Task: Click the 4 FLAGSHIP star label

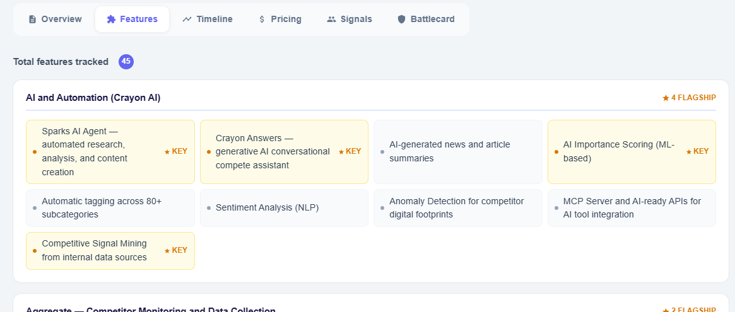Action: coord(689,98)
